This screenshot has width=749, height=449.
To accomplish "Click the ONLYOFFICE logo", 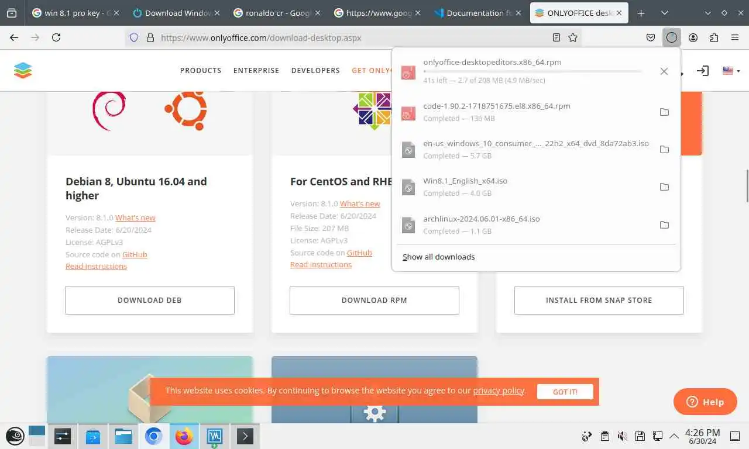I will click(23, 70).
